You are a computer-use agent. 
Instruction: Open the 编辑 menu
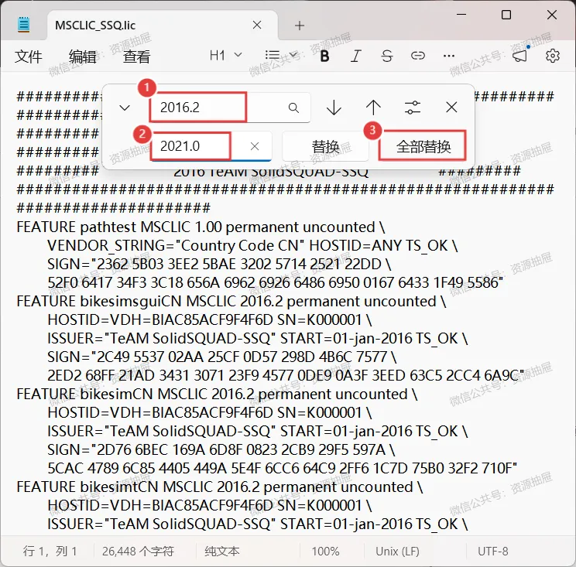[83, 56]
